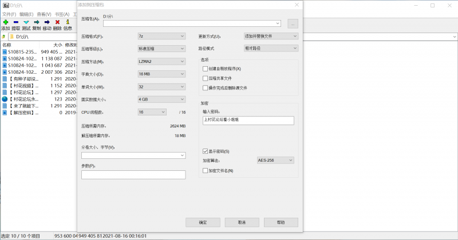
Task: Expand the compression method LZMA2 dropdown
Action: [x=161, y=62]
